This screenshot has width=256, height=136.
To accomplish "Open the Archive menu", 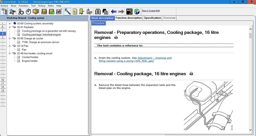I will (x=4, y=6).
